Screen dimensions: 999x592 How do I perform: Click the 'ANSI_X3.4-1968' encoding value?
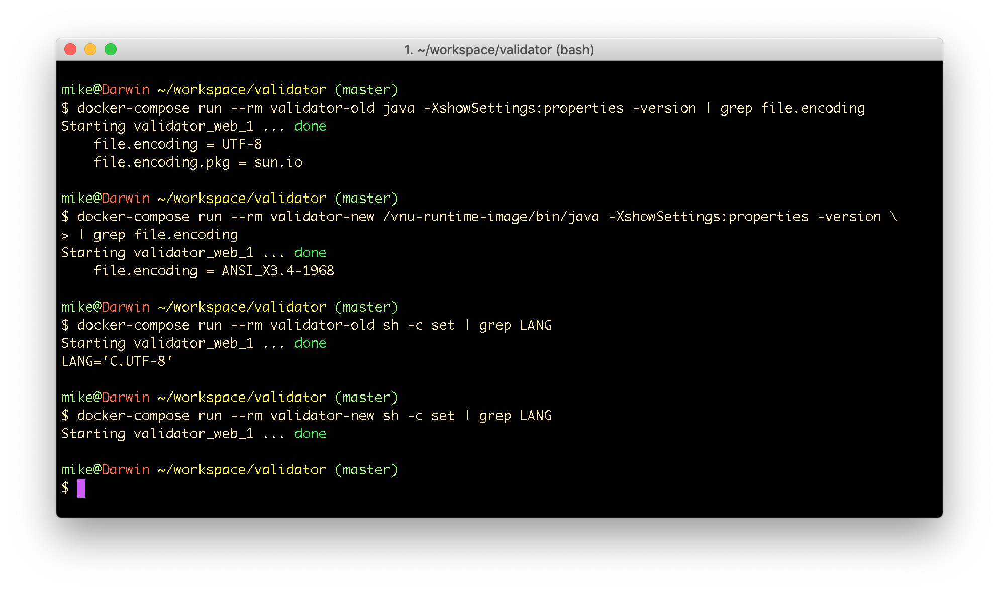[278, 271]
